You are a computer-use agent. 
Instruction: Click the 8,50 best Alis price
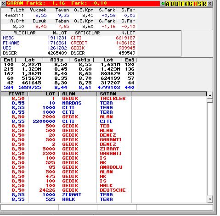[x=61, y=65]
